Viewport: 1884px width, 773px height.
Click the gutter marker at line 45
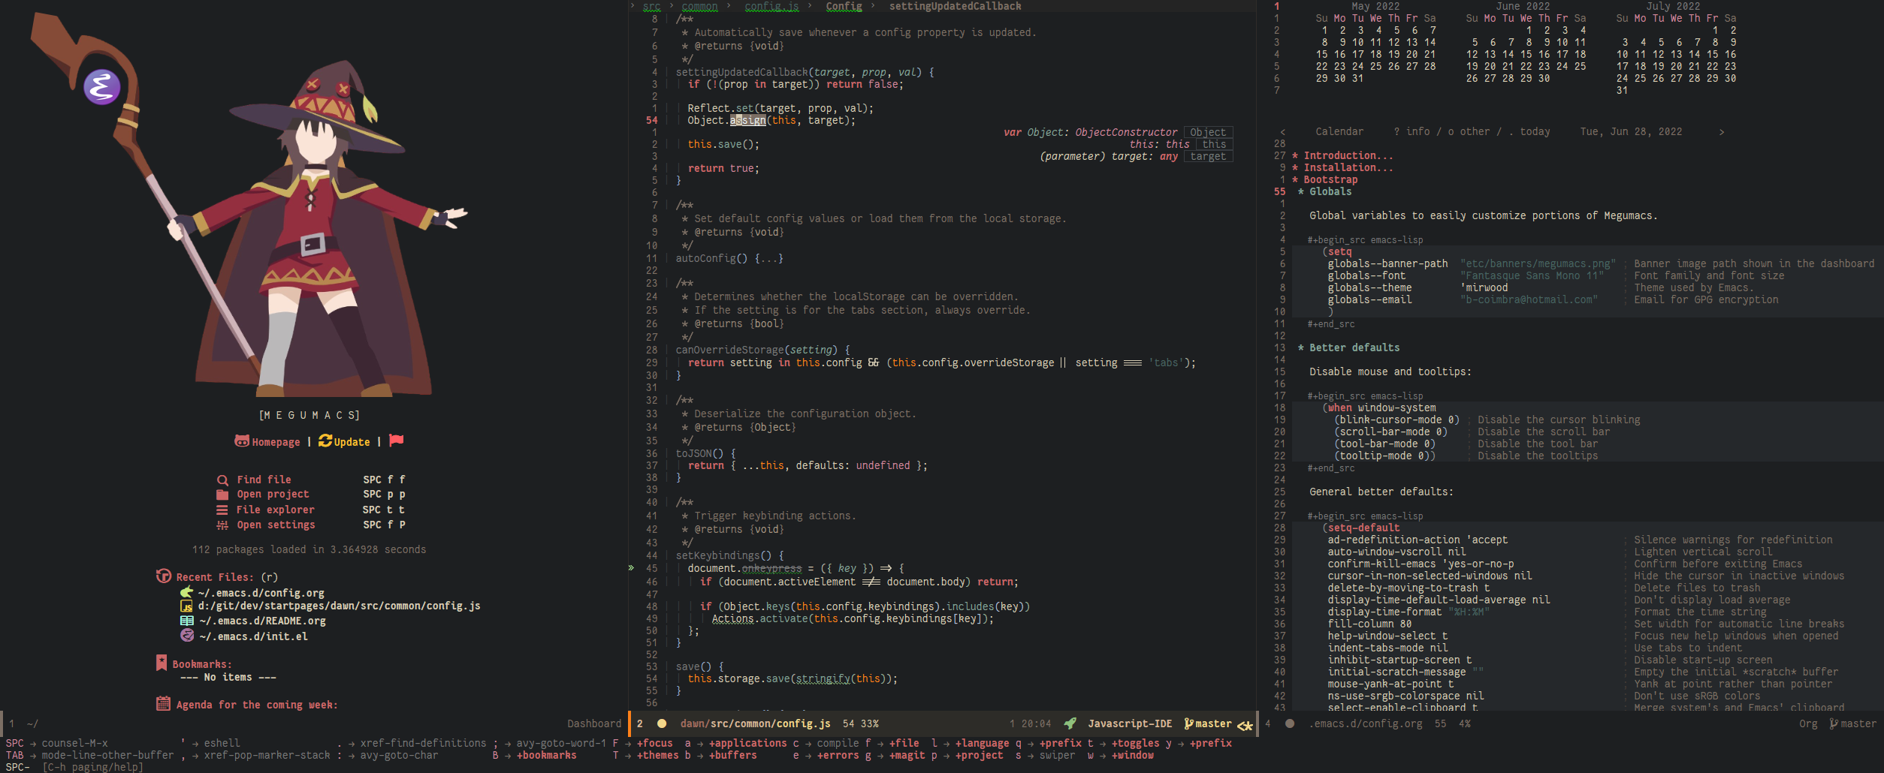tap(631, 568)
